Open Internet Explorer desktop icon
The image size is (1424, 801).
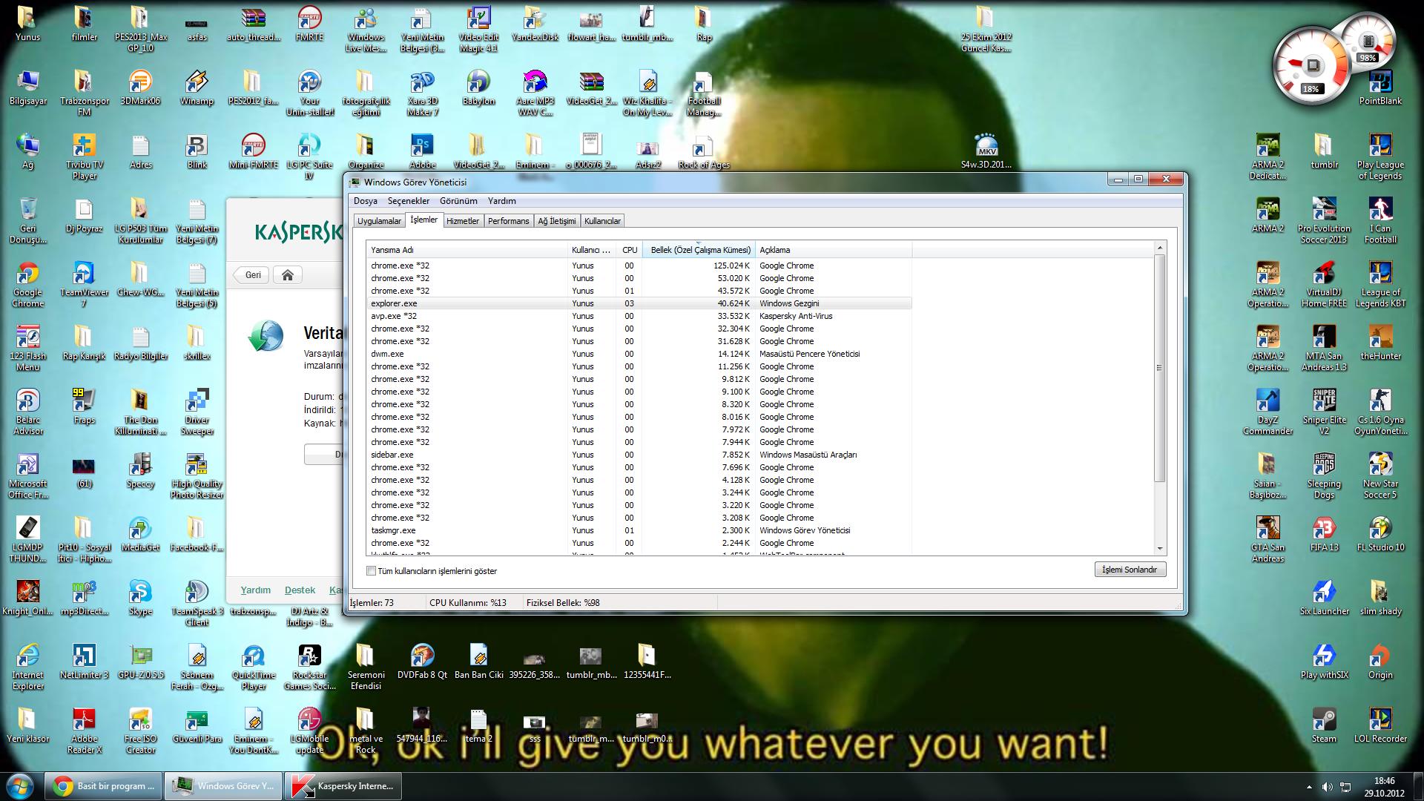click(28, 667)
